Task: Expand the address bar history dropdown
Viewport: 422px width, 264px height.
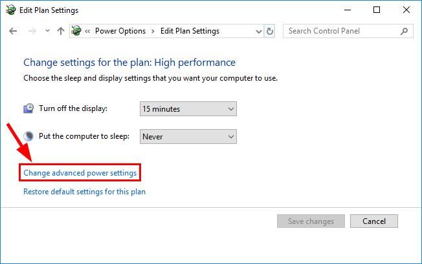Action: (x=258, y=31)
